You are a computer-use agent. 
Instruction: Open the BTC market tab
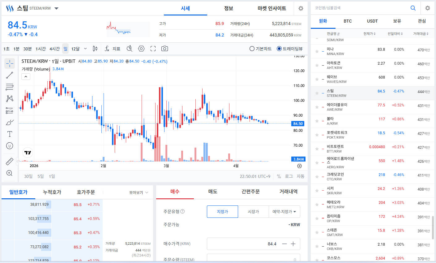click(x=348, y=21)
